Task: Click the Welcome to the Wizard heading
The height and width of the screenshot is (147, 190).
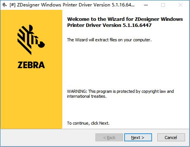Action: pyautogui.click(x=125, y=22)
